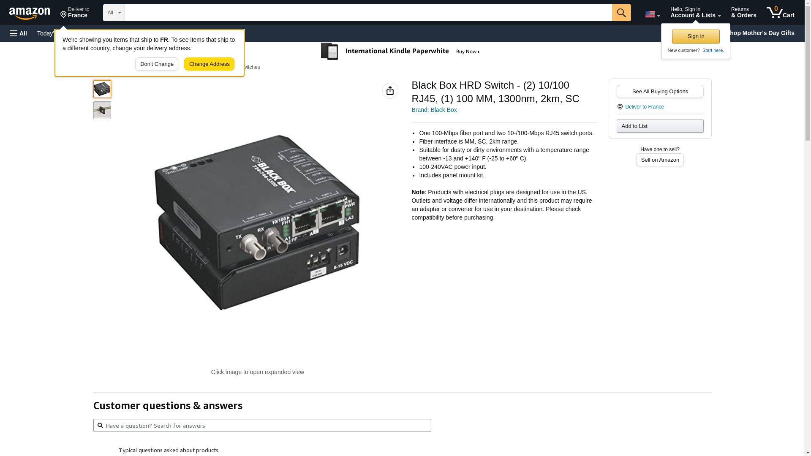The image size is (811, 456).
Task: Click the Amazon logo
Action: (30, 13)
